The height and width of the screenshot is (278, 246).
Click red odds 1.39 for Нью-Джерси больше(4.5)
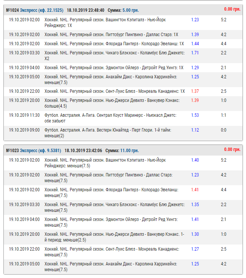195,100
